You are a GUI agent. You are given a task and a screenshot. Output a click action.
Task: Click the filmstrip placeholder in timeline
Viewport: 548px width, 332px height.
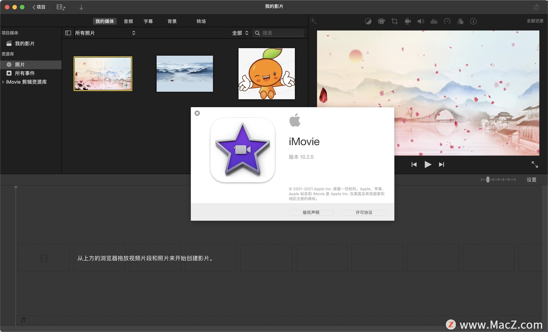44,258
